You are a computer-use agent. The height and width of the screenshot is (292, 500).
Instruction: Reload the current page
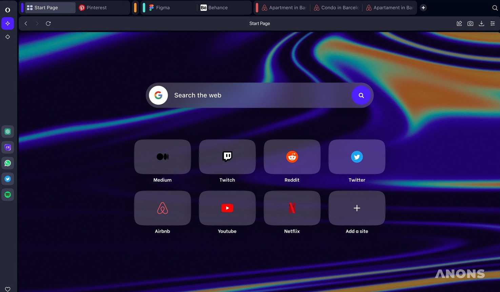point(48,23)
